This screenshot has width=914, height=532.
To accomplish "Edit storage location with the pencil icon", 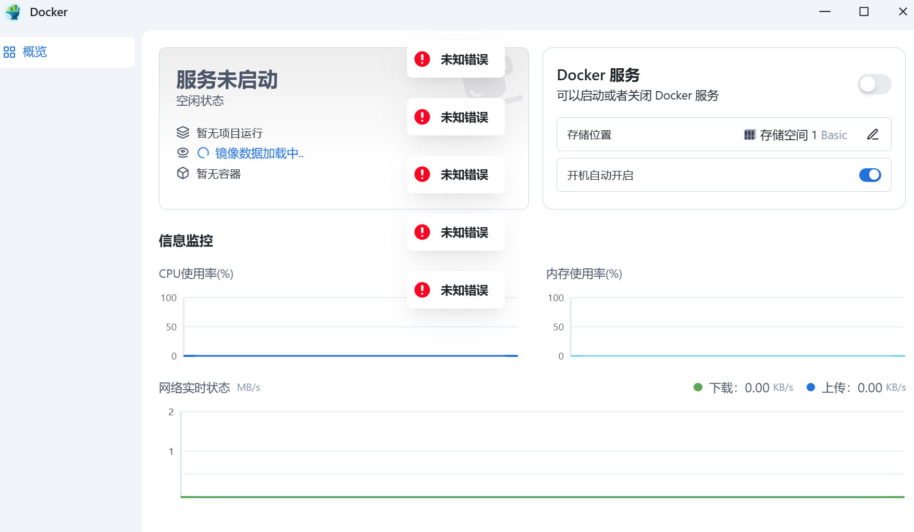I will pos(873,134).
